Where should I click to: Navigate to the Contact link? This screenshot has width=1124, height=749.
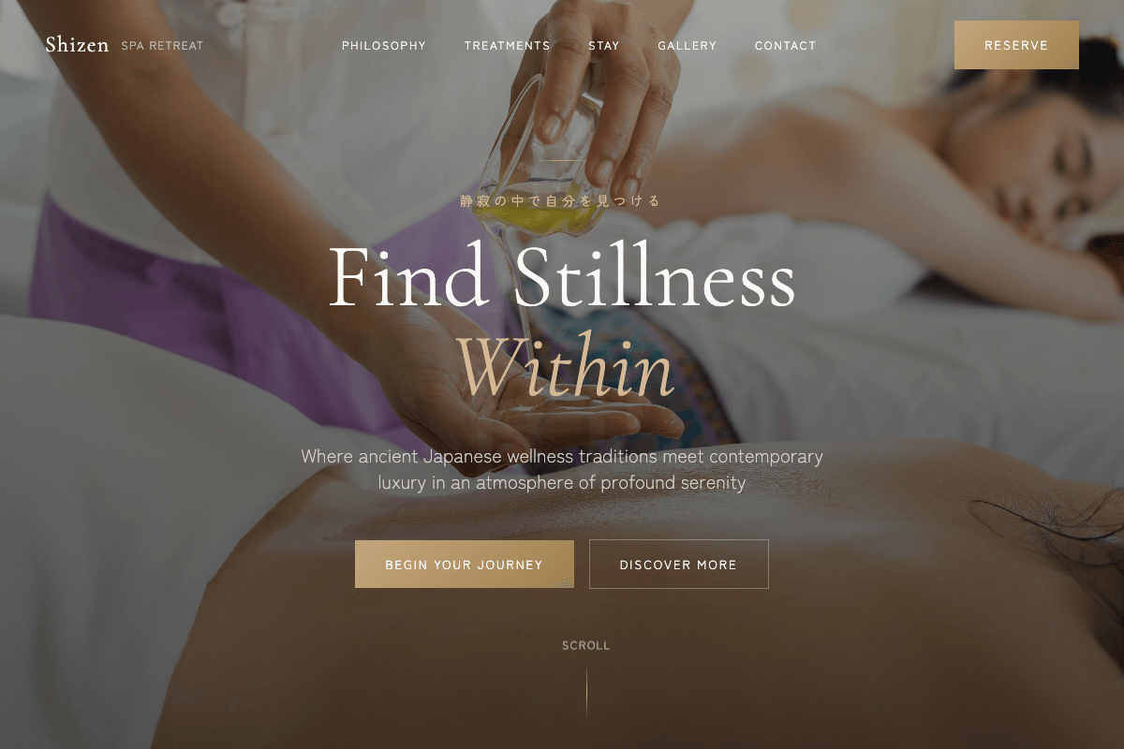pos(785,46)
